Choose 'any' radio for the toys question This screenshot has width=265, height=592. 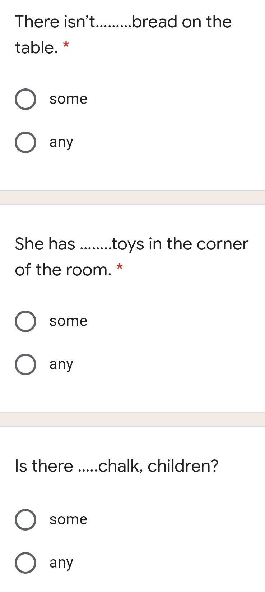click(x=25, y=364)
